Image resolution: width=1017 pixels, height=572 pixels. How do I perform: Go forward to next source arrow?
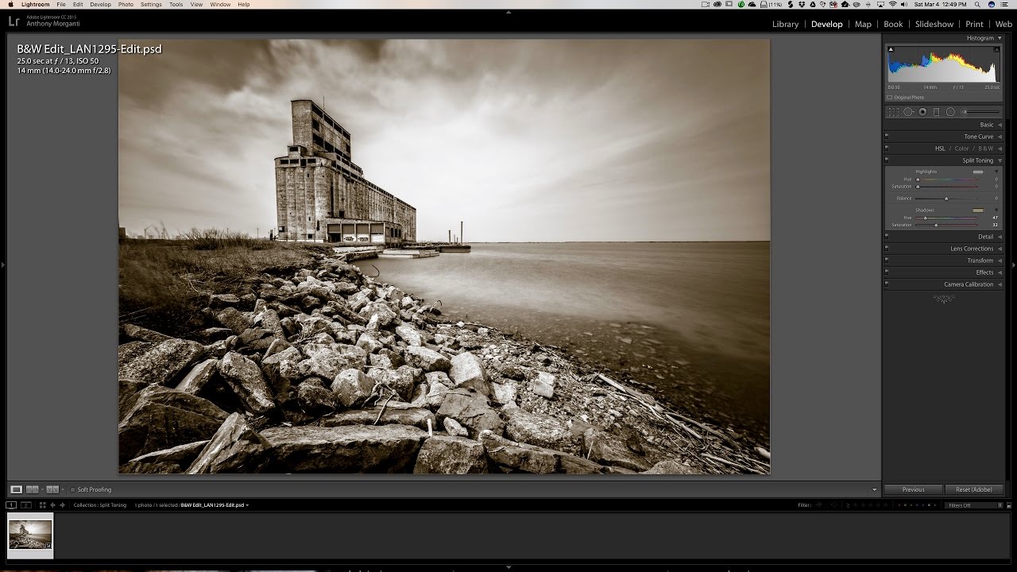[x=63, y=505]
